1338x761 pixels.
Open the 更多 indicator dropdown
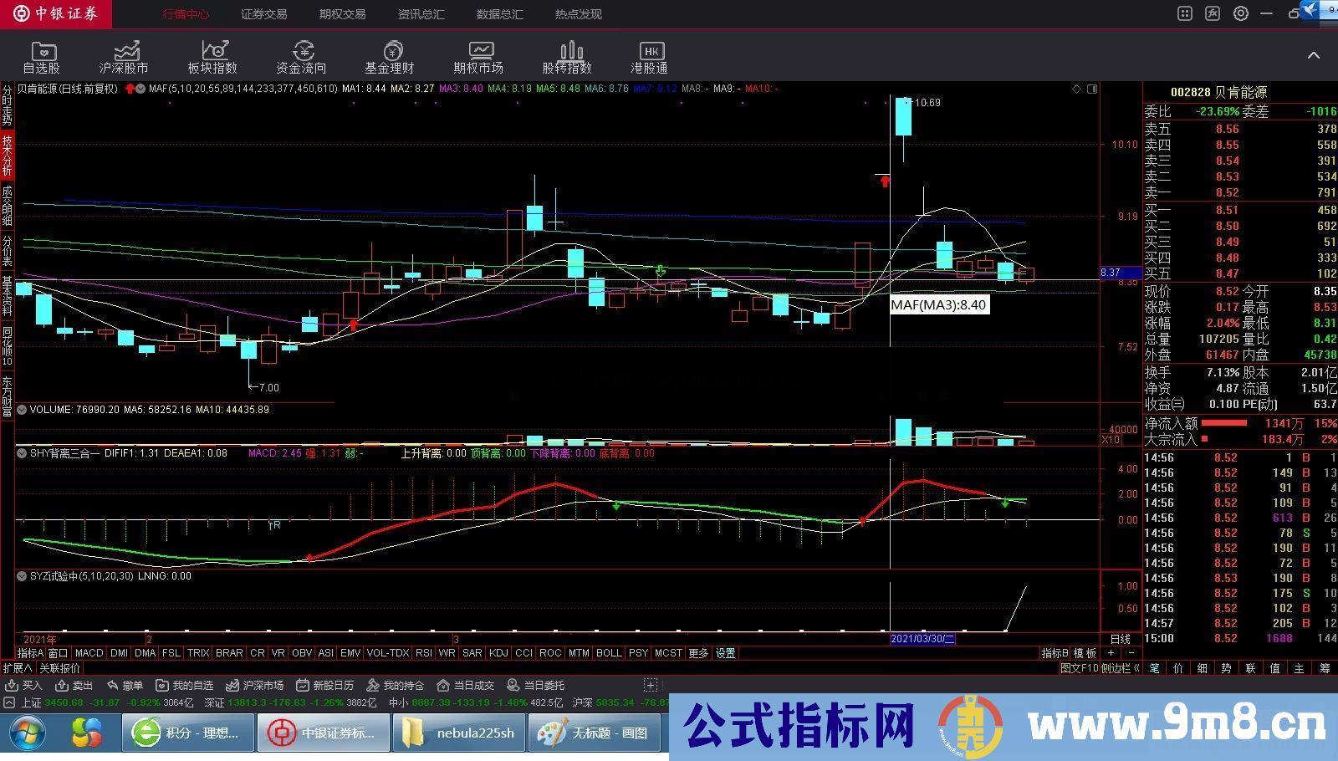[698, 653]
